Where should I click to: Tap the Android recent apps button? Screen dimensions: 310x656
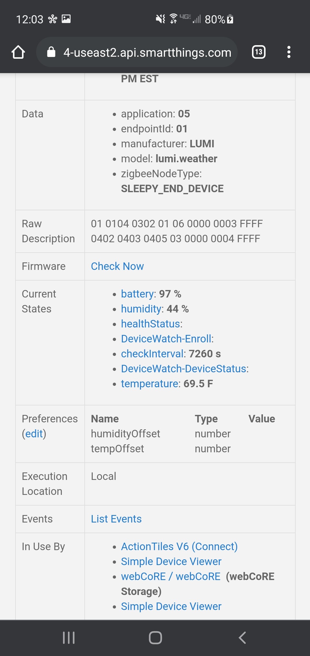tap(69, 638)
